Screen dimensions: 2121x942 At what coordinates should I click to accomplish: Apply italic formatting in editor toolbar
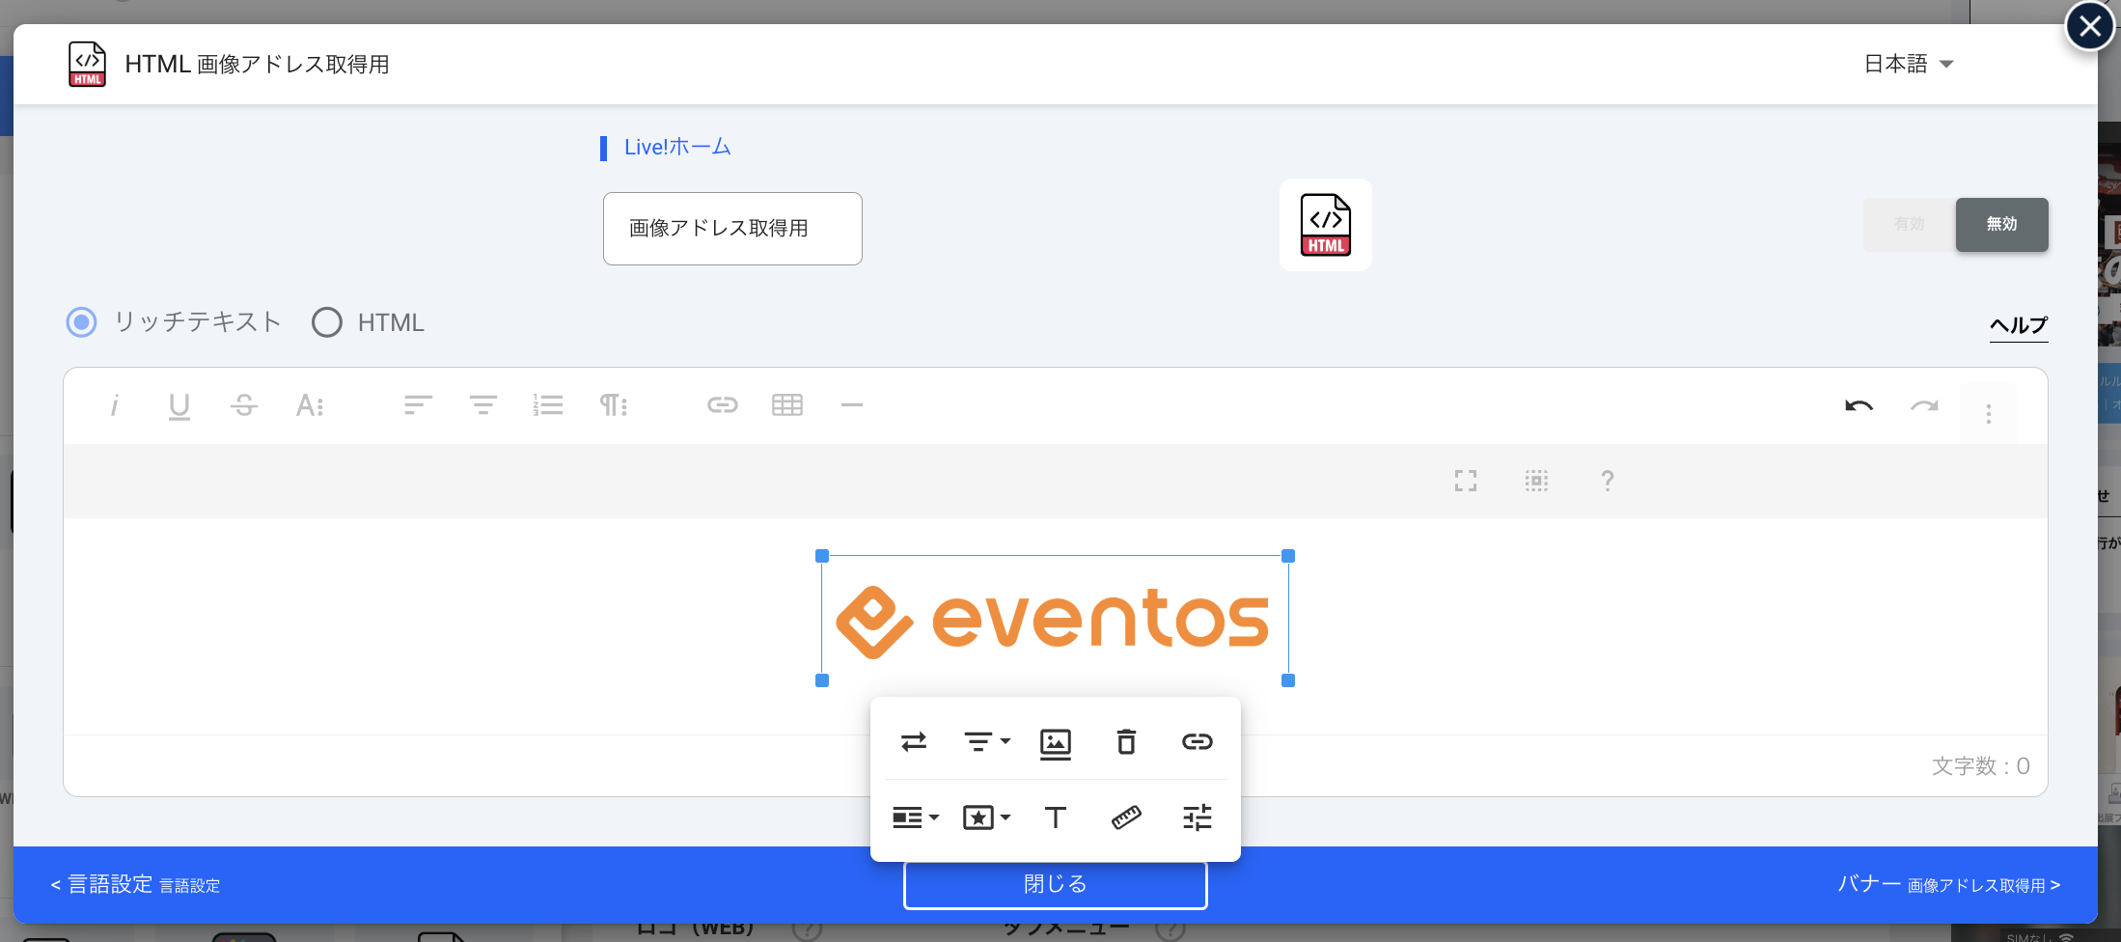click(114, 405)
